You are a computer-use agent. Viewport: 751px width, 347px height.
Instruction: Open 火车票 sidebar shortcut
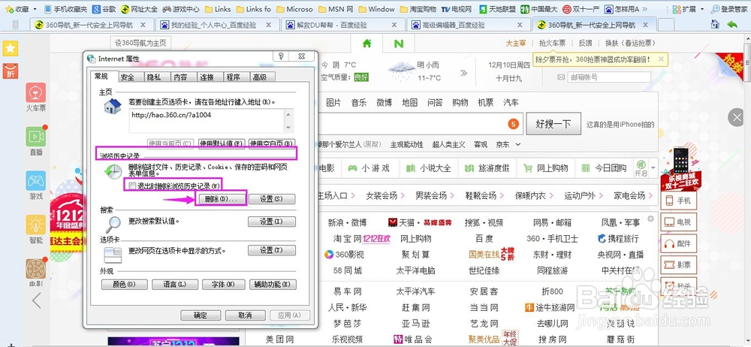36,98
